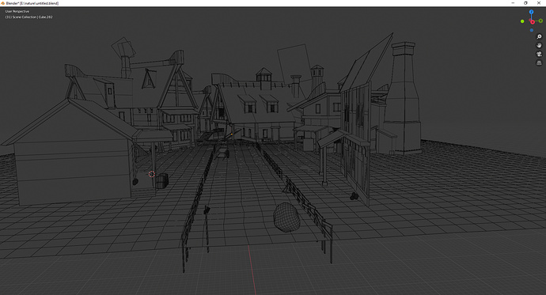Image resolution: width=546 pixels, height=295 pixels.
Task: Close the Blender window
Action: click(x=539, y=3)
